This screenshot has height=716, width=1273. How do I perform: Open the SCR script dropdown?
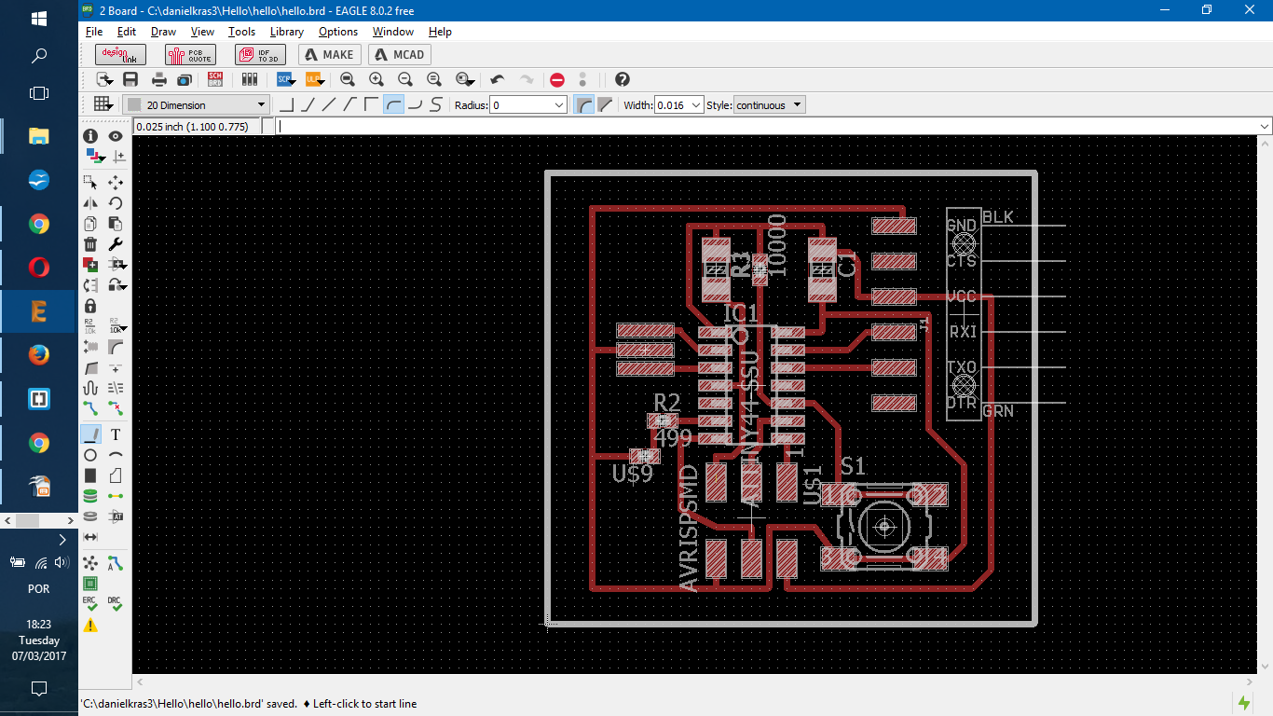[x=286, y=80]
